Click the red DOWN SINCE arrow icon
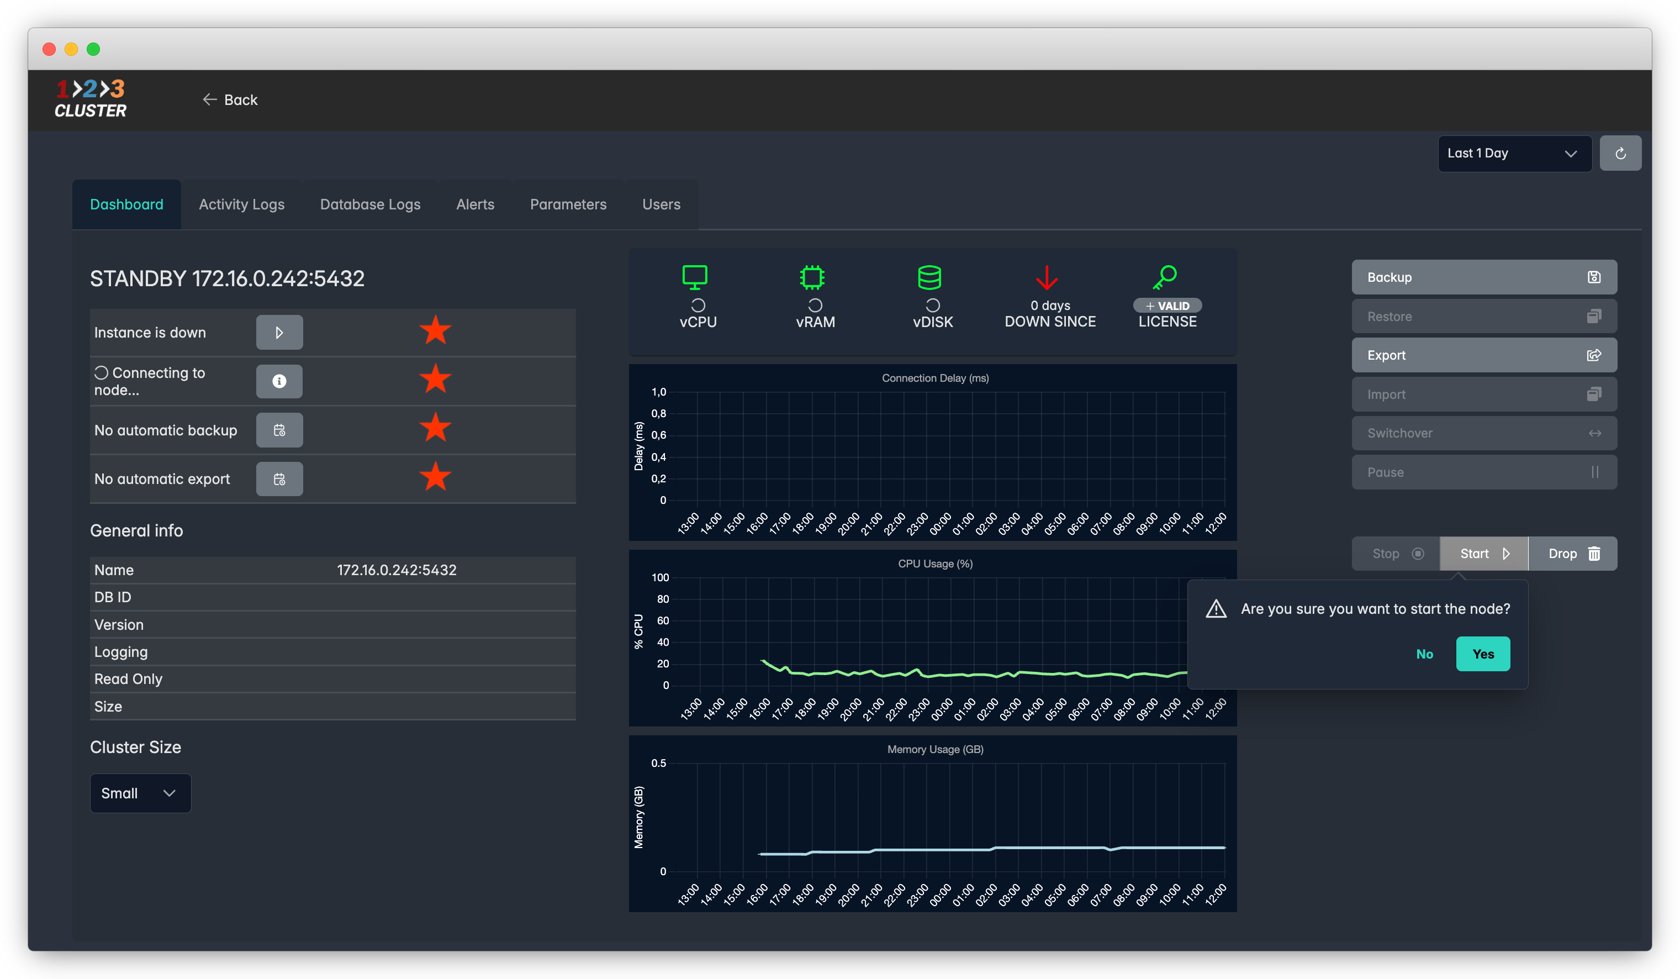This screenshot has height=979, width=1680. pos(1047,277)
